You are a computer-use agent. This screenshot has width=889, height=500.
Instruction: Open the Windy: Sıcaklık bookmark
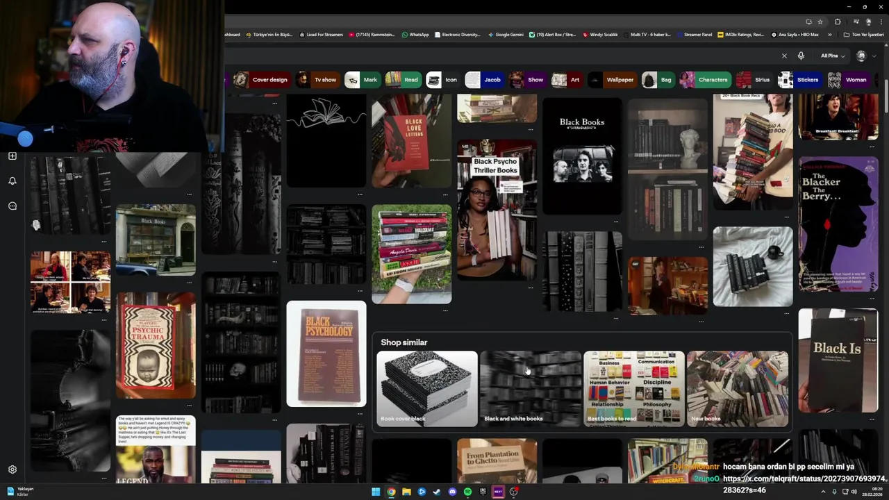pos(600,35)
